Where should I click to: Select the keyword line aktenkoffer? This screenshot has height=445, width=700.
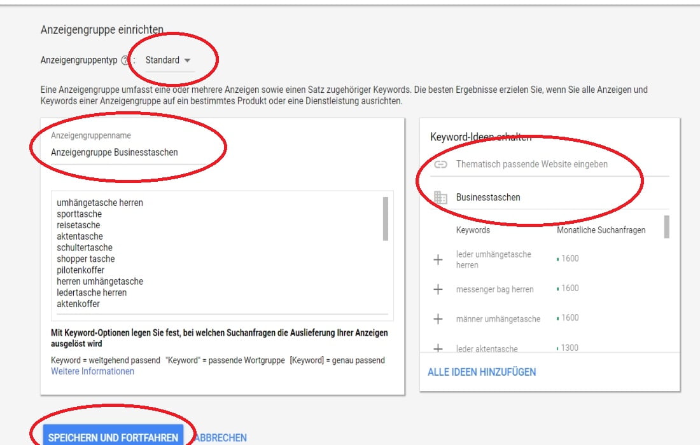pos(78,304)
